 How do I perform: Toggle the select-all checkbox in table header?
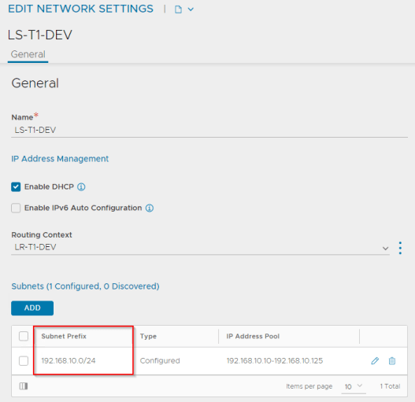(x=24, y=336)
